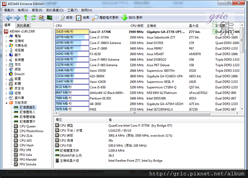This screenshot has width=248, height=178.
Task: Click the FX-8150 result row
Action: (147, 54)
